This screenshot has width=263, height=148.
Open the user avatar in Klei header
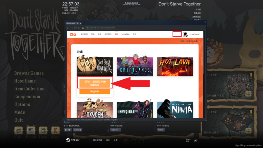point(185,34)
